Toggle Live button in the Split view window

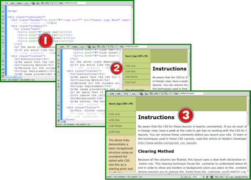[82, 47]
